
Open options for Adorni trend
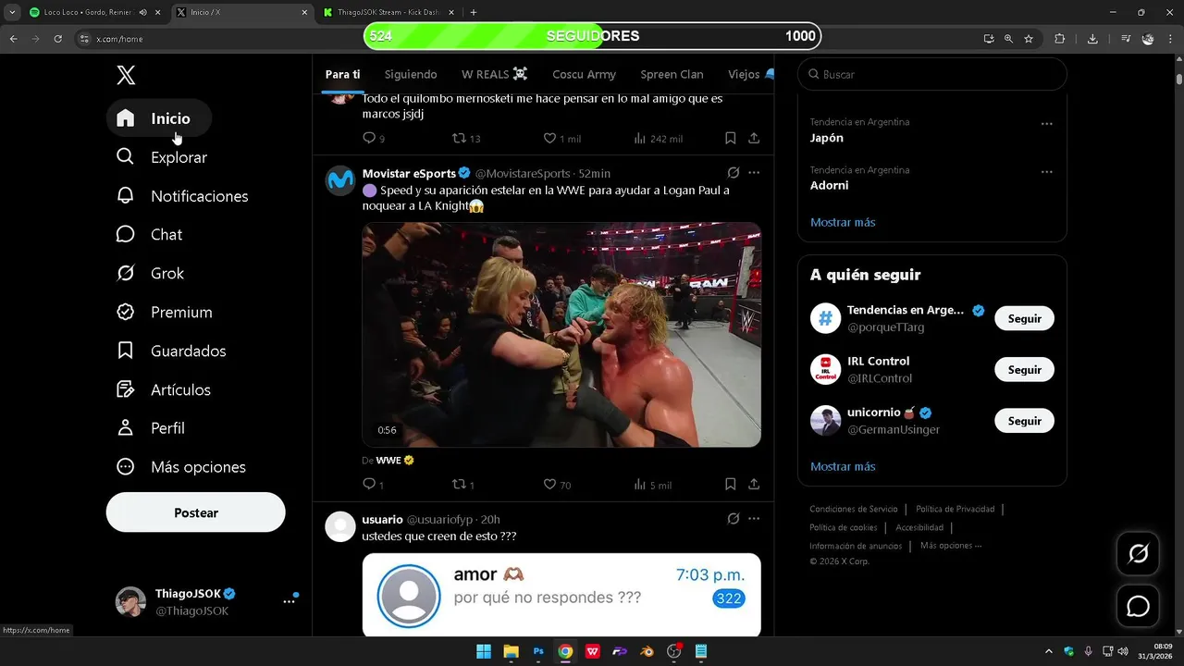click(x=1046, y=172)
